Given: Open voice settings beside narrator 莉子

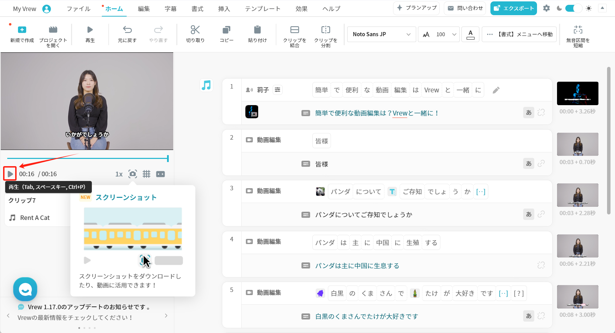Looking at the screenshot, I should (x=277, y=90).
